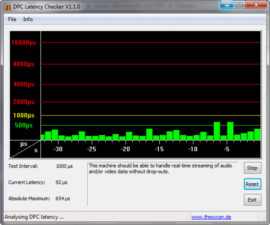The height and width of the screenshot is (225, 270).
Task: Click the Stop button
Action: coord(252,168)
